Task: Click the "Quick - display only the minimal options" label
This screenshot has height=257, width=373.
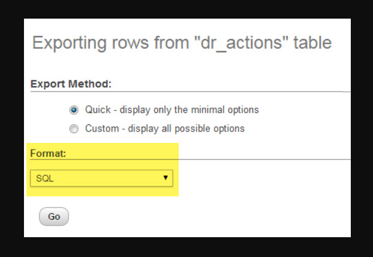Action: click(x=172, y=110)
